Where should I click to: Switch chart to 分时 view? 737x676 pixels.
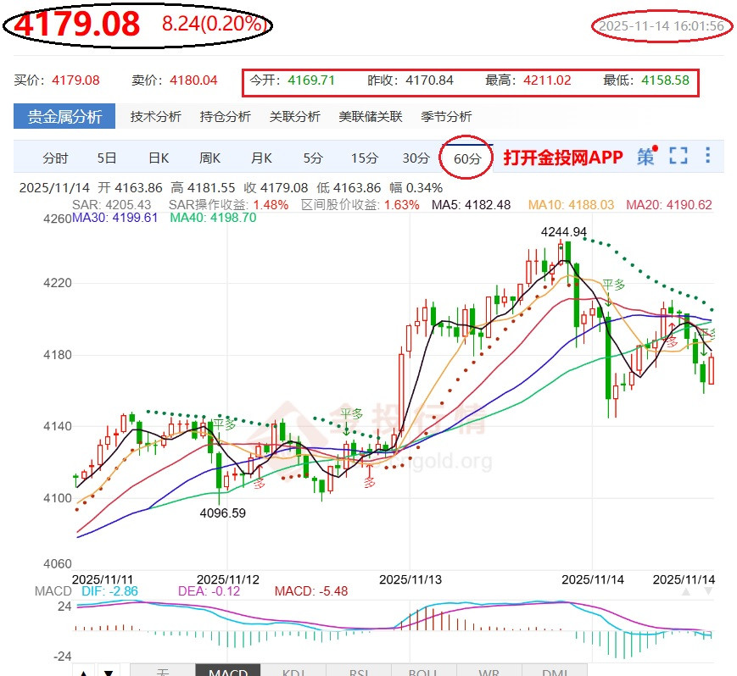55,158
